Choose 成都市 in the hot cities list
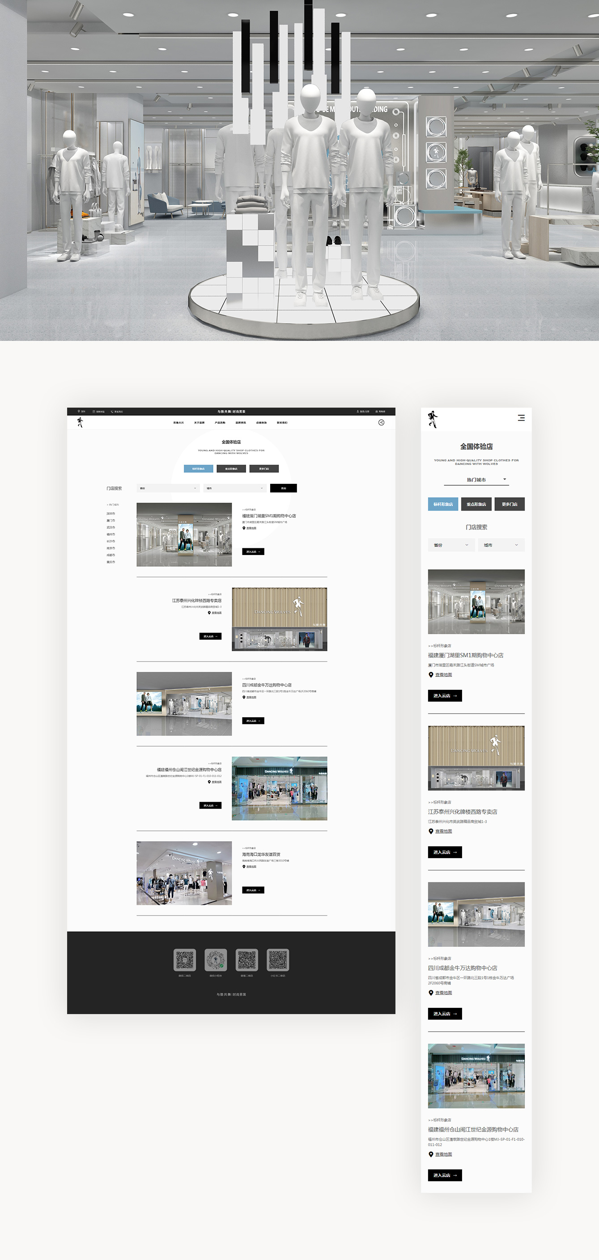Image resolution: width=599 pixels, height=1260 pixels. click(111, 555)
